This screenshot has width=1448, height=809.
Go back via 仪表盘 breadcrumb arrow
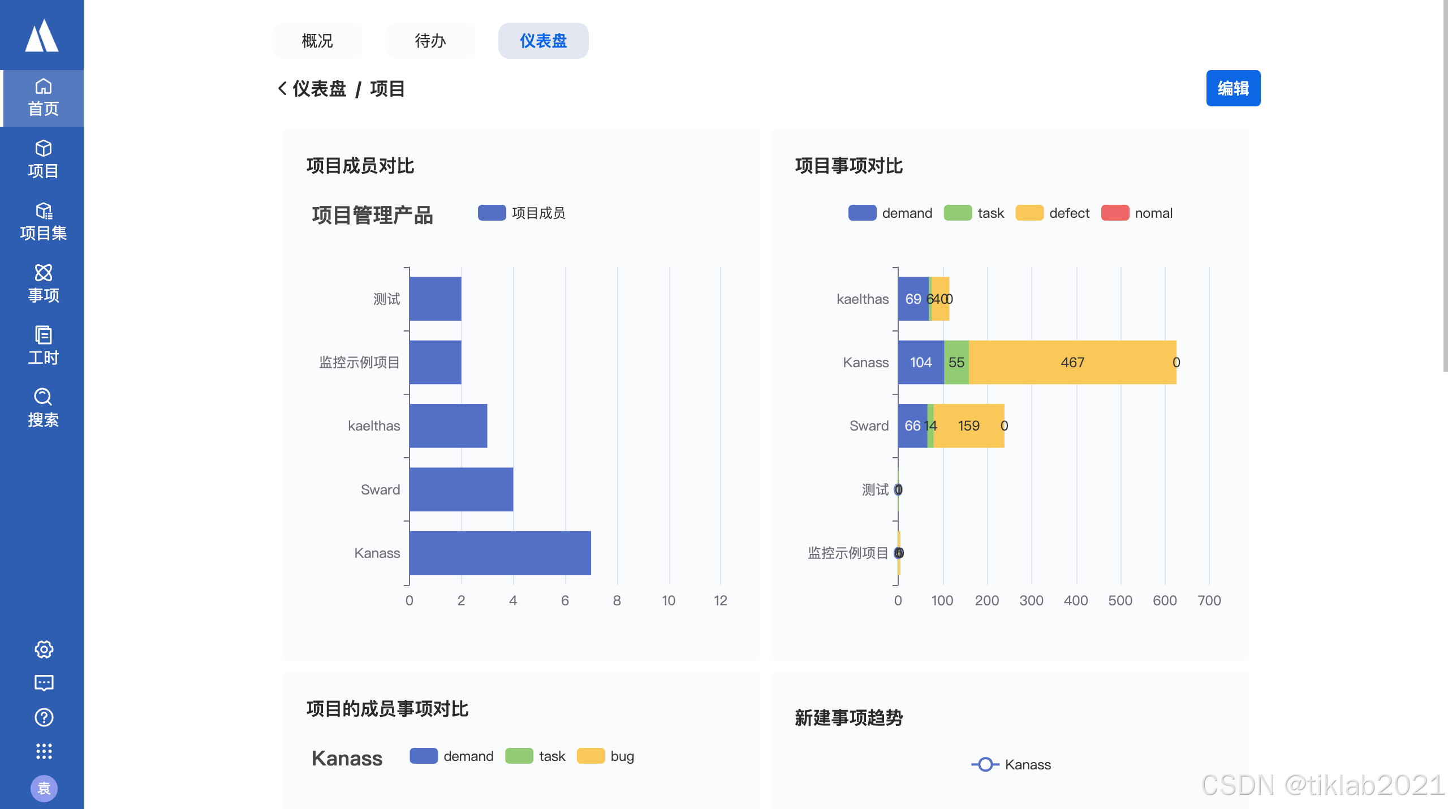tap(282, 89)
